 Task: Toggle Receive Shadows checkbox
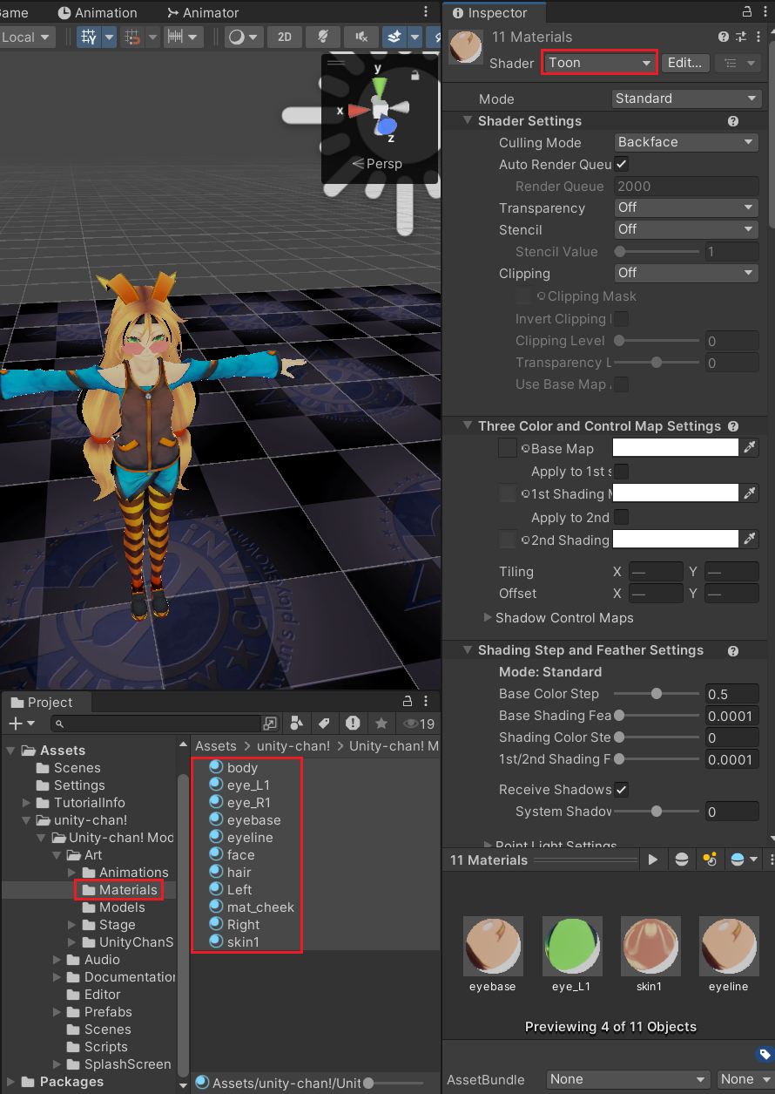[x=622, y=789]
